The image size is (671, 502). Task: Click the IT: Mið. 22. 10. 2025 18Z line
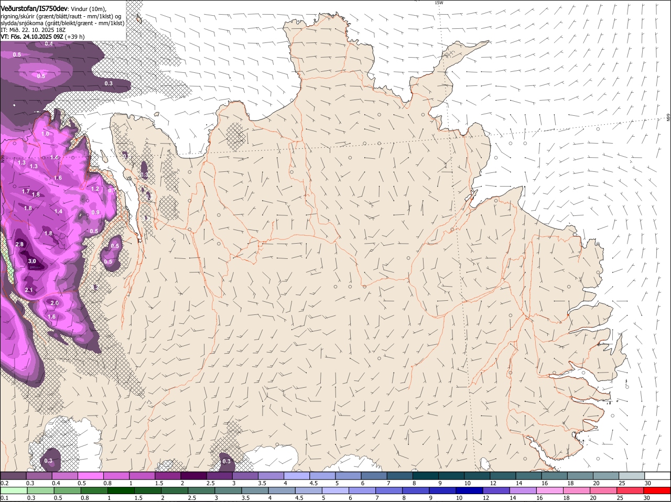[x=32, y=30]
